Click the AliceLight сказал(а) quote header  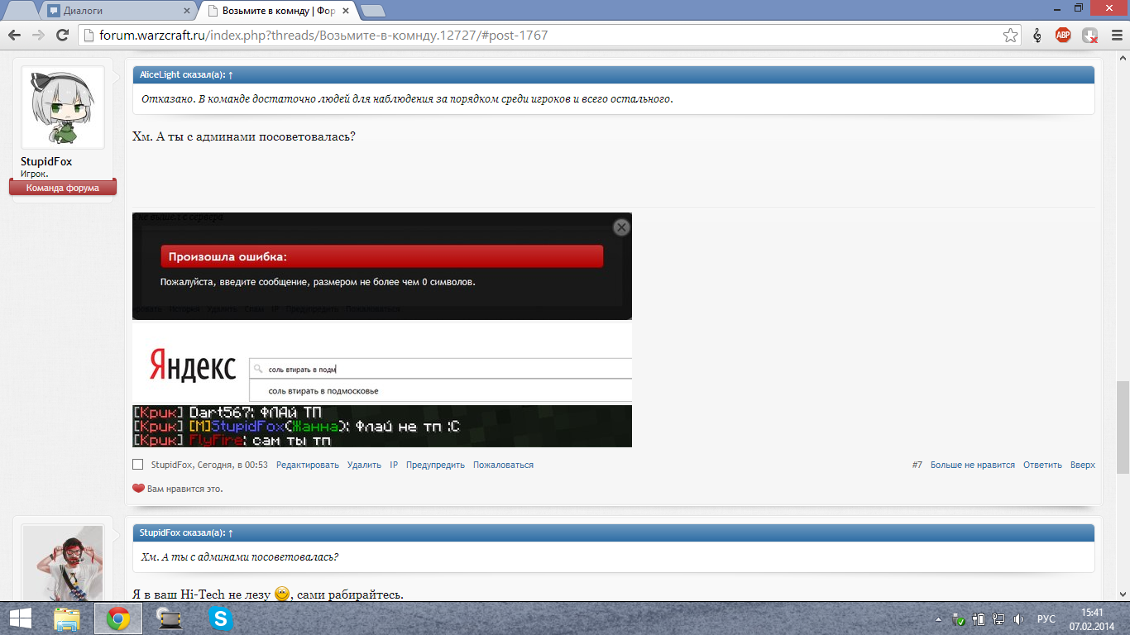[x=614, y=74]
